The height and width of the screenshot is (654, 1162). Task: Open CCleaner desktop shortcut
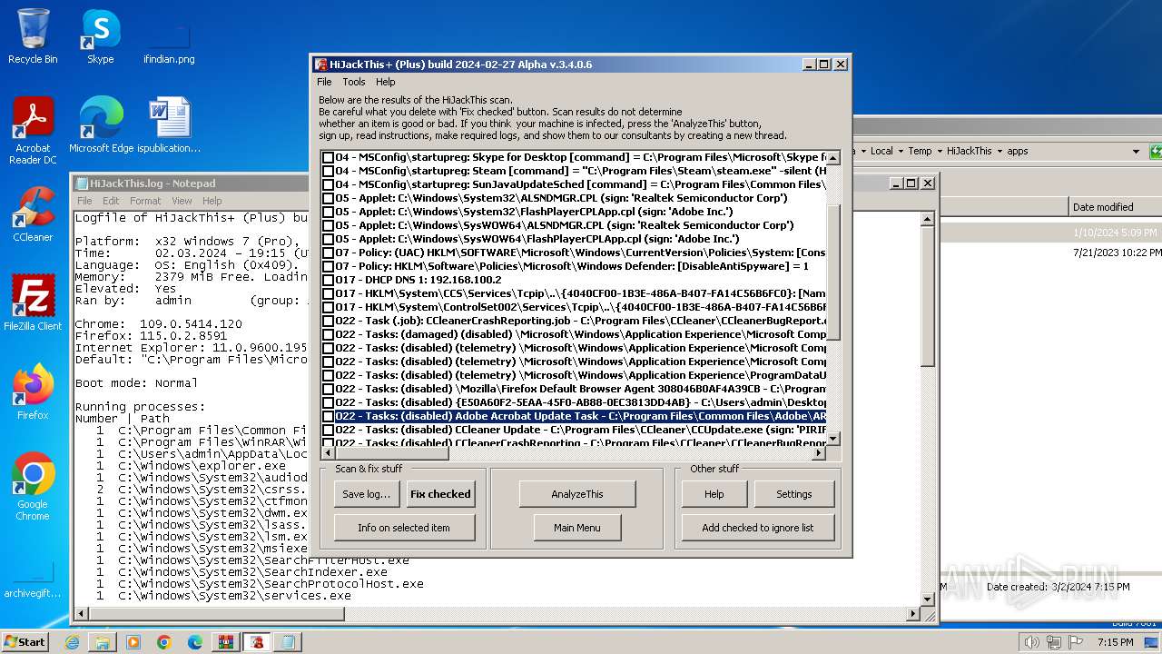[x=33, y=213]
